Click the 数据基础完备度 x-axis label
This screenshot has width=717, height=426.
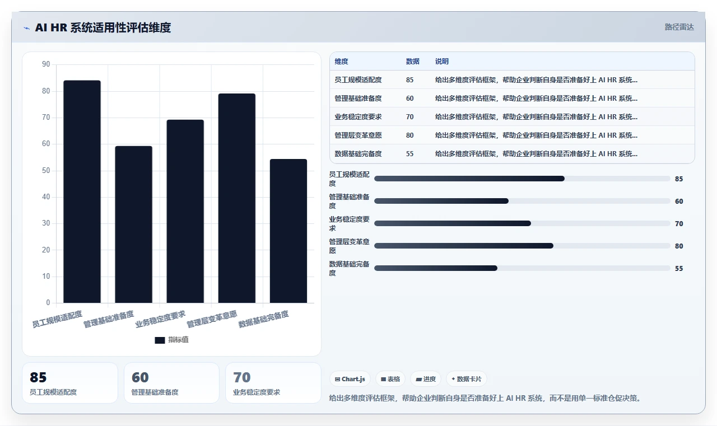tap(264, 319)
